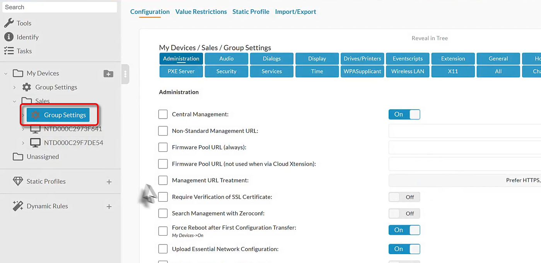
Task: Check the Non-Standard Management URL checkbox
Action: click(x=163, y=131)
